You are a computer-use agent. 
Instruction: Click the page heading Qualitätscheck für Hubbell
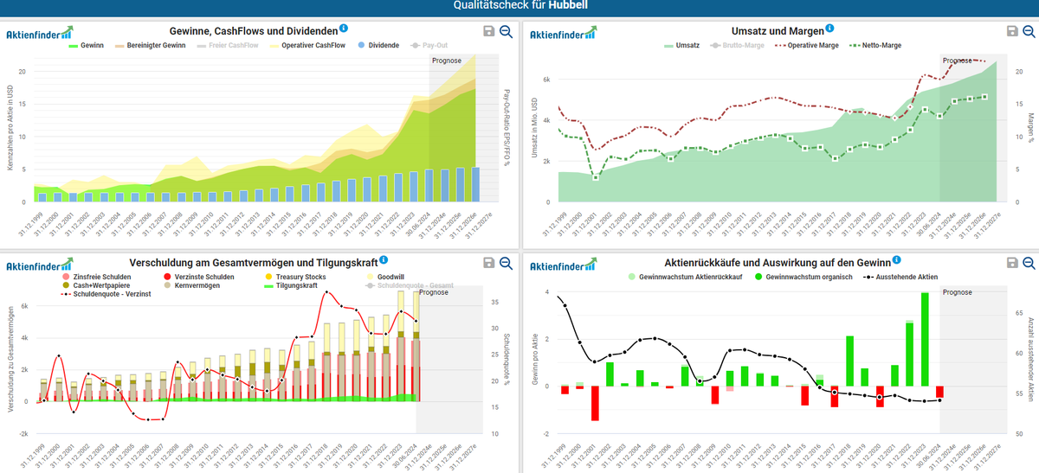tap(519, 7)
